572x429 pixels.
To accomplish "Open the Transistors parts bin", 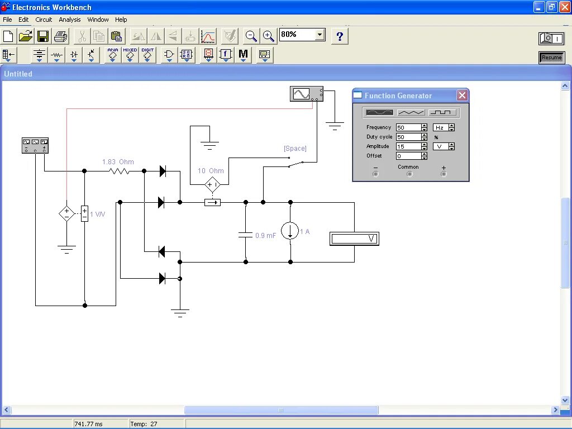I will [x=91, y=55].
